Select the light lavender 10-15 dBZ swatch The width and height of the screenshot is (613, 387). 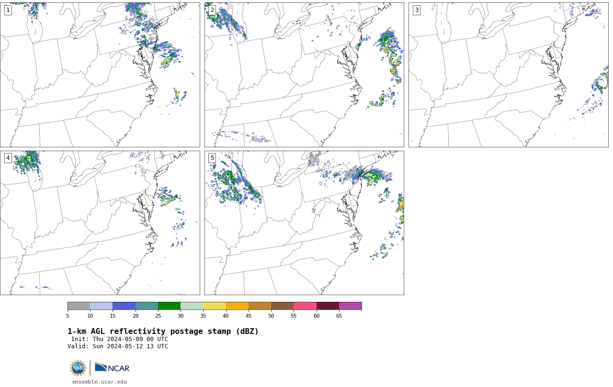click(x=102, y=306)
